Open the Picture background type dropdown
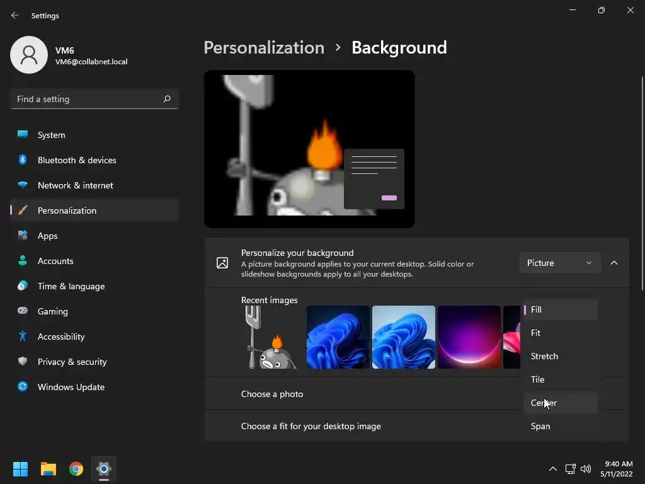This screenshot has width=645, height=484. pyautogui.click(x=560, y=263)
